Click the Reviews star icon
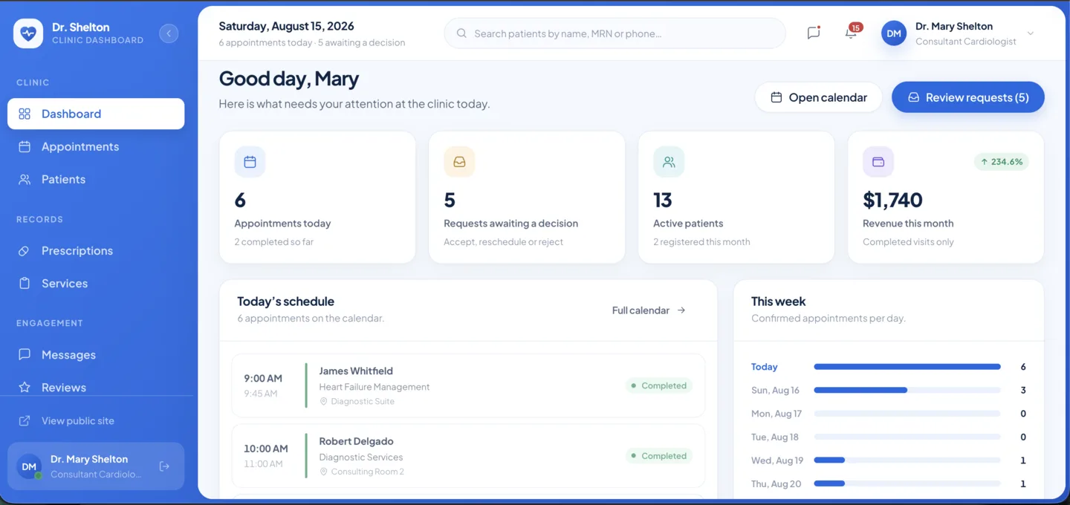The height and width of the screenshot is (505, 1070). (x=25, y=387)
